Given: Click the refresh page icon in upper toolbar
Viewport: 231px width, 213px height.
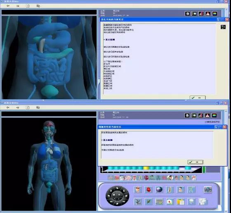Looking at the screenshot, I should (28, 6).
